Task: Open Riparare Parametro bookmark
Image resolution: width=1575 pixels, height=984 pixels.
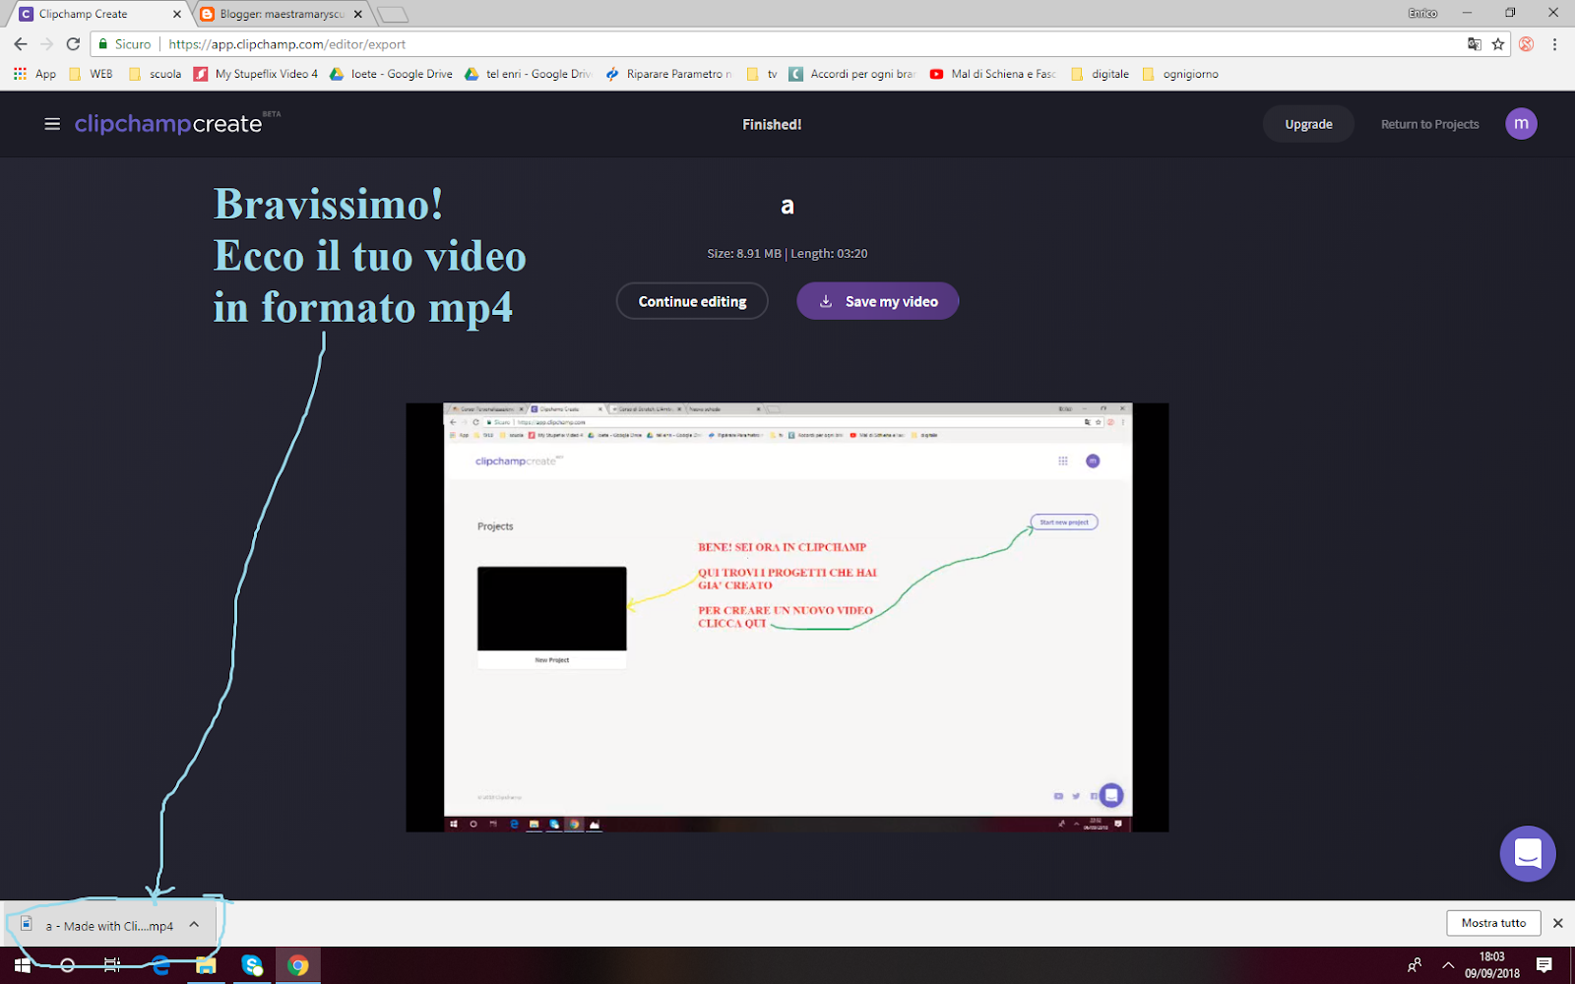Action: 669,74
